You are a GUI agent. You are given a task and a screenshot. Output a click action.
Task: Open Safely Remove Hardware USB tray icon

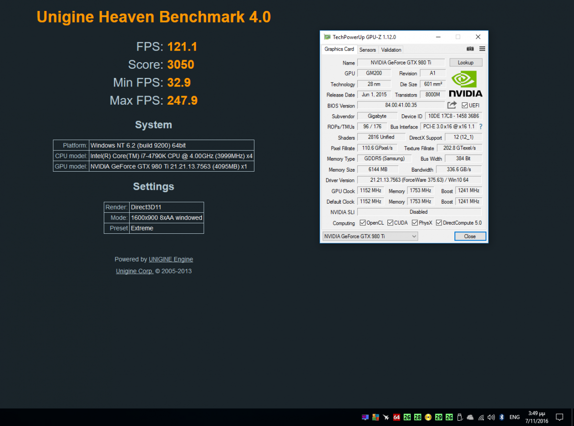pos(460,417)
